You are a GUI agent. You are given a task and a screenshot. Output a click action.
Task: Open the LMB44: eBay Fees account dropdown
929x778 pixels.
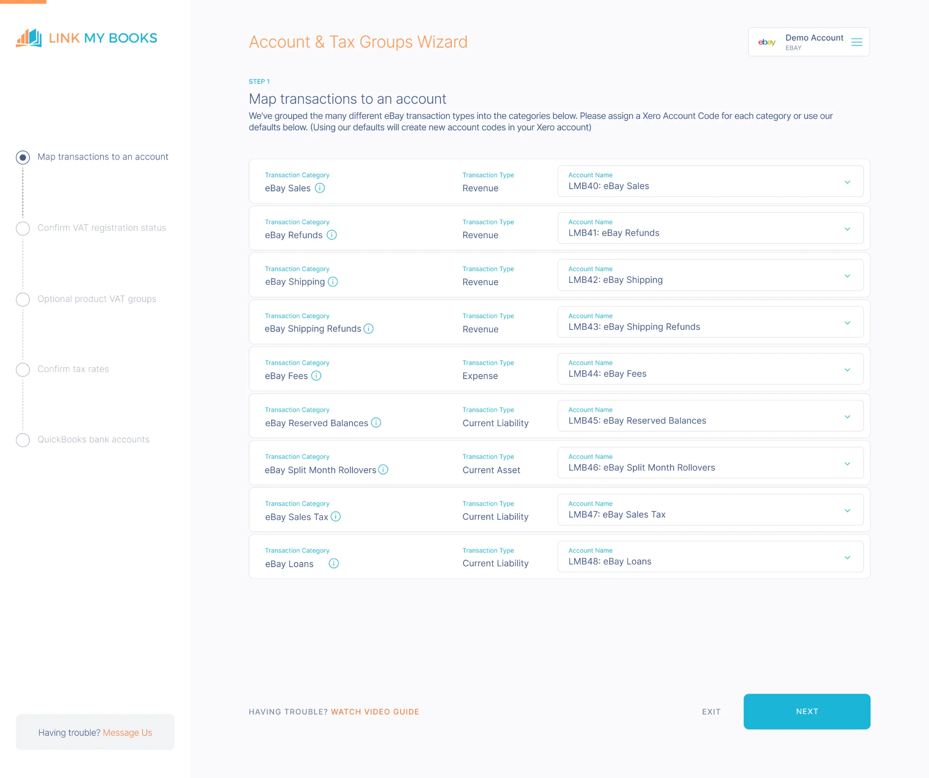coord(710,369)
